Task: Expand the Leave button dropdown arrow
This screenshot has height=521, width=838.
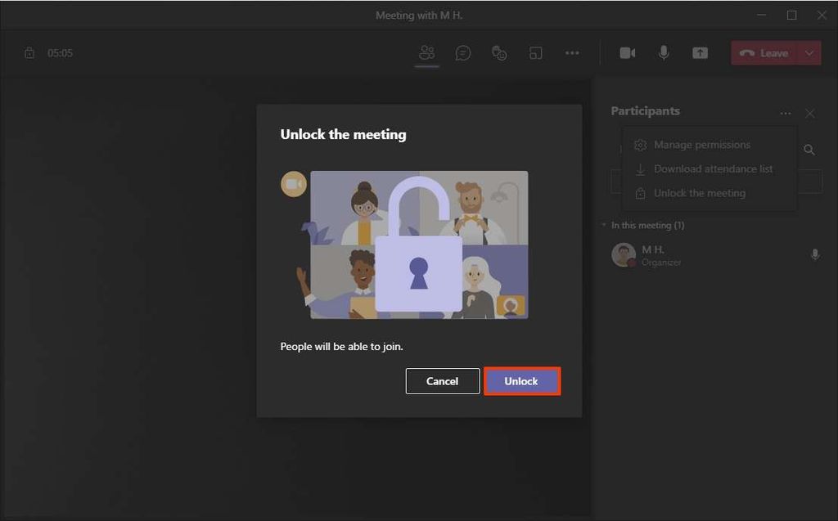Action: [x=810, y=52]
